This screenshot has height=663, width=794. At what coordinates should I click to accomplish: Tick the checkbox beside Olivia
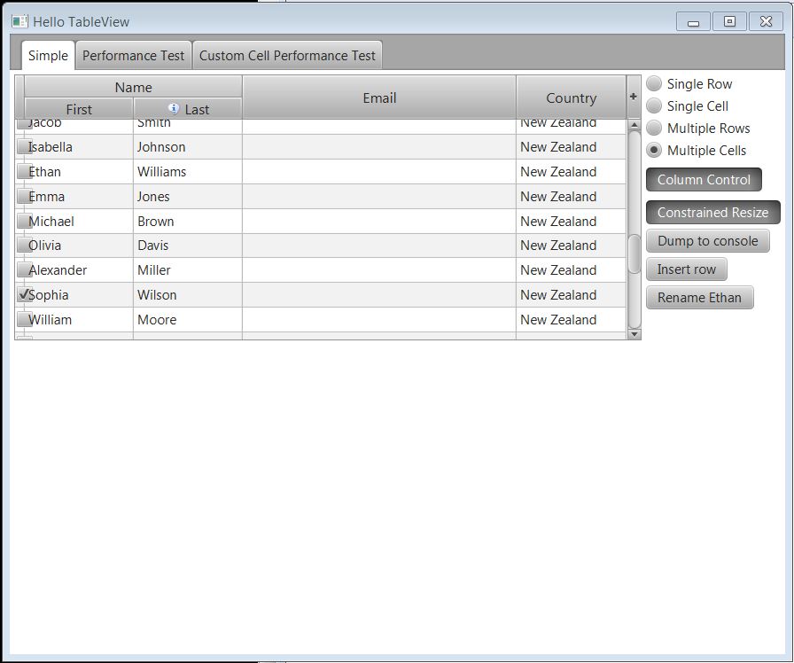tap(24, 246)
